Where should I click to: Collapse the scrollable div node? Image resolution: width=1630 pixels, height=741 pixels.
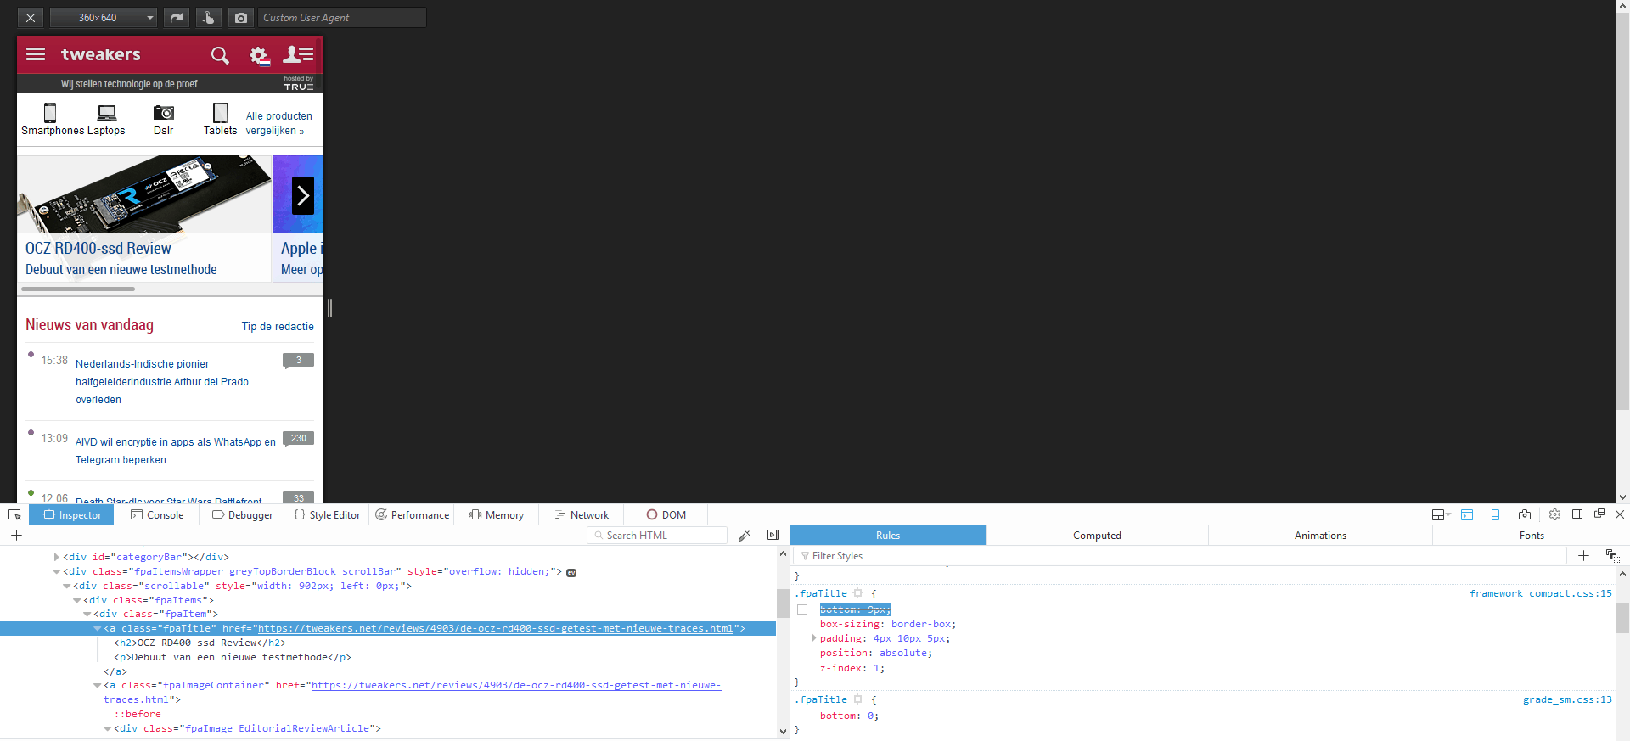(x=67, y=587)
